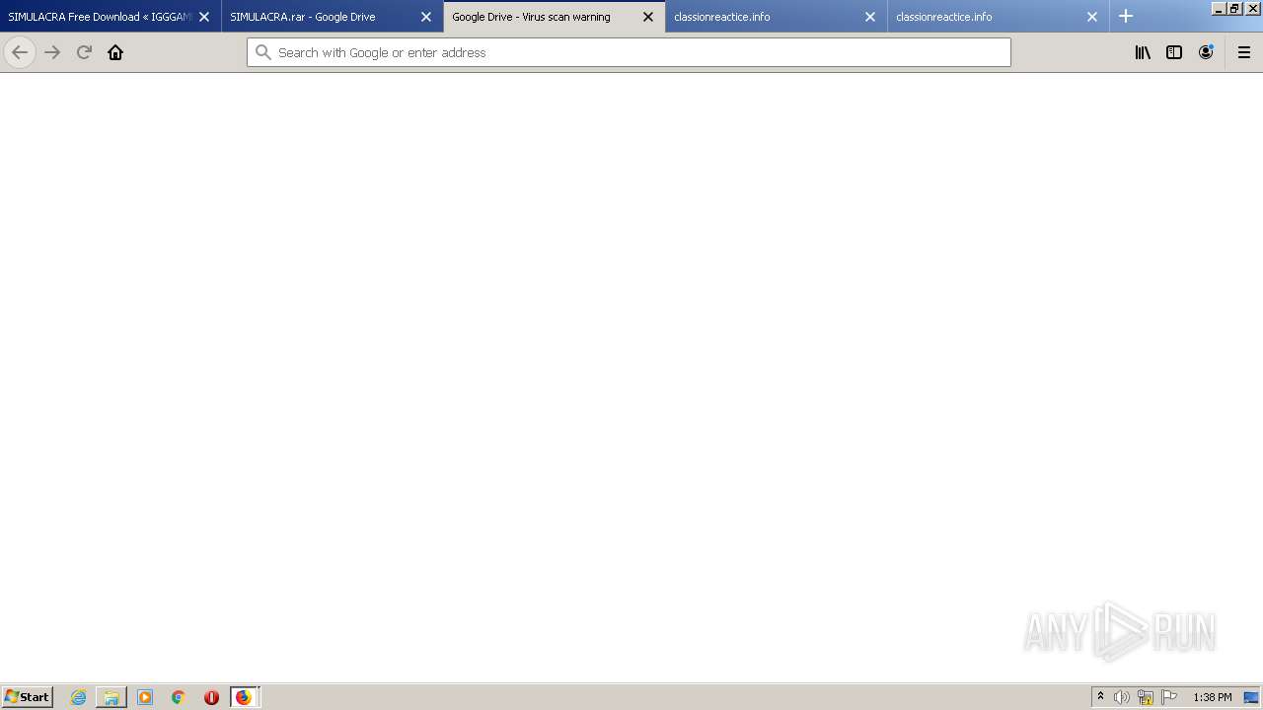
Task: Open a new tab with the plus button
Action: (1126, 16)
